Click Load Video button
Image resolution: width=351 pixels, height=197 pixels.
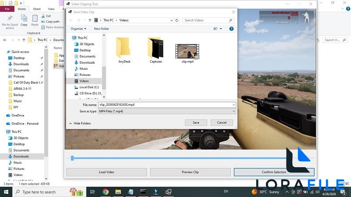pyautogui.click(x=107, y=172)
